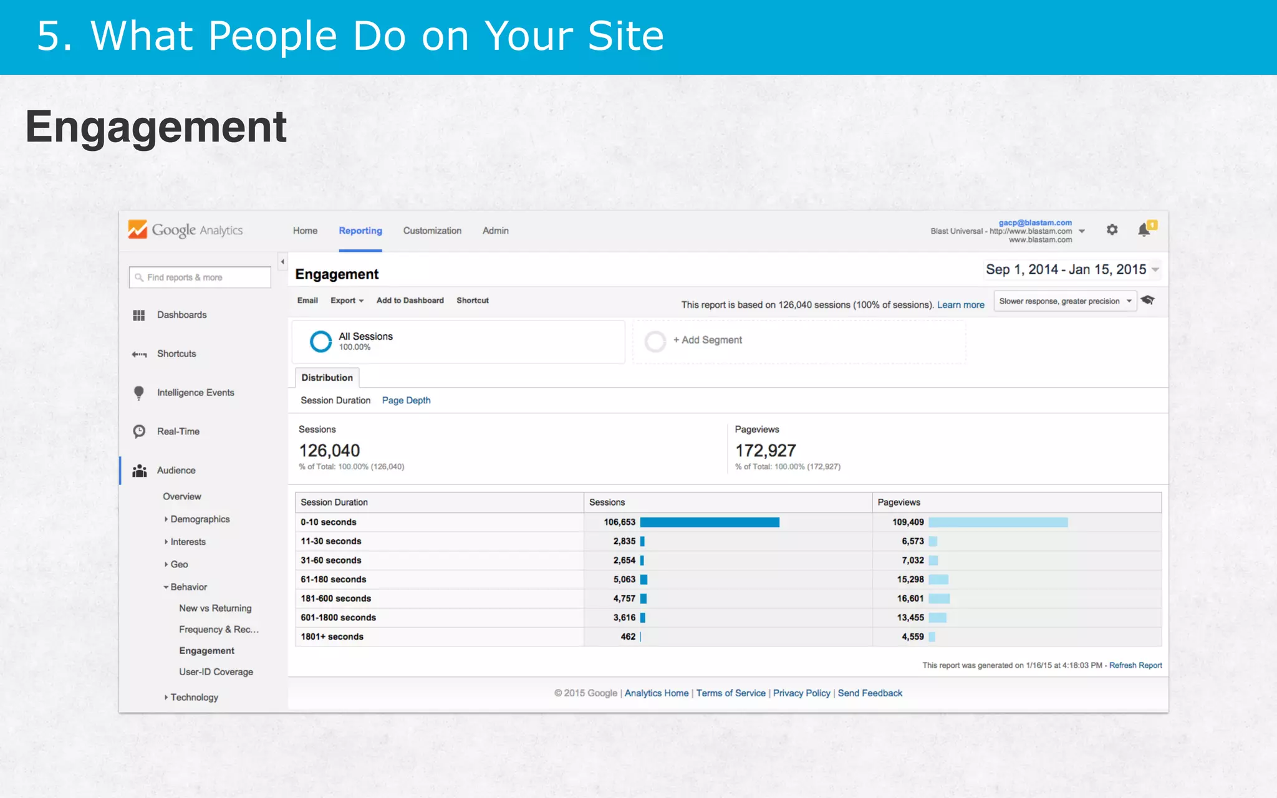The width and height of the screenshot is (1277, 798).
Task: Click the Audience people icon
Action: [x=139, y=471]
